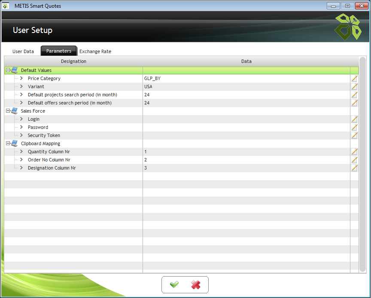Screen dimensions: 371x298
Task: Click the pencil icon for Variant row
Action: (354, 86)
